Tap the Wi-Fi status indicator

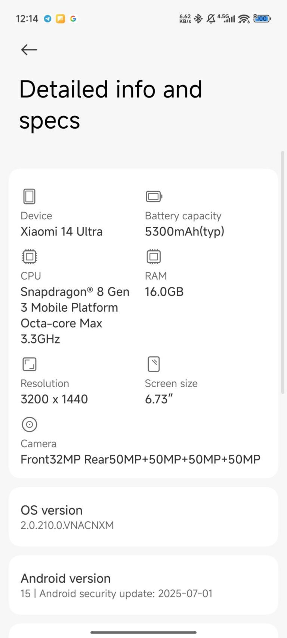[244, 18]
